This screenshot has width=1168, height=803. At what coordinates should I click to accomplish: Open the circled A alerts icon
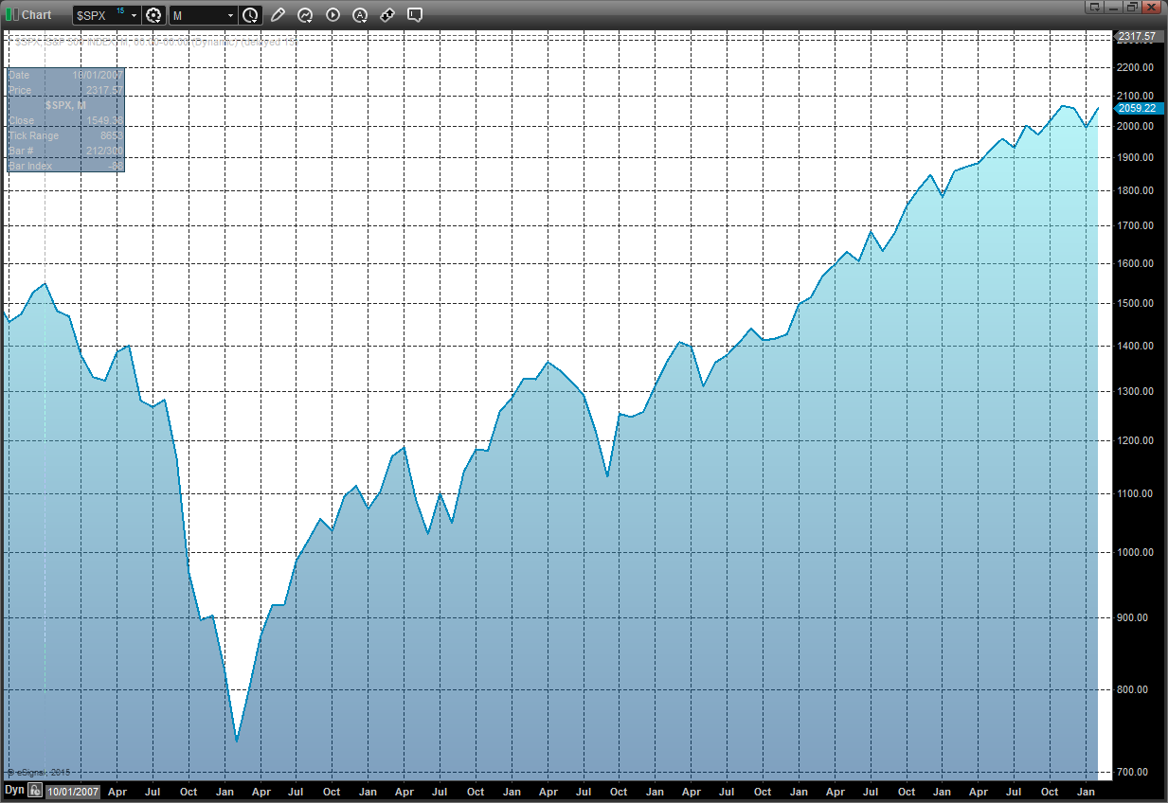tap(360, 15)
